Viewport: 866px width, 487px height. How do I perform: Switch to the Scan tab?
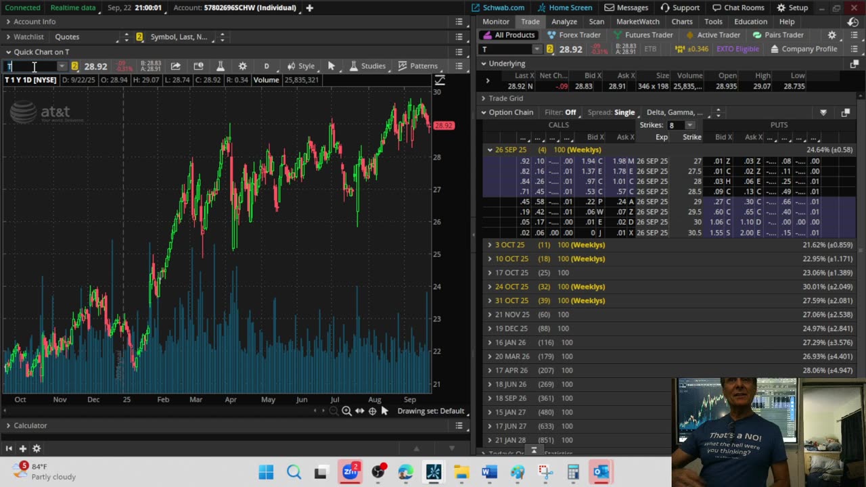coord(597,22)
